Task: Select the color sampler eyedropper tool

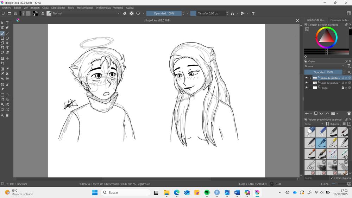Action: pos(7,69)
